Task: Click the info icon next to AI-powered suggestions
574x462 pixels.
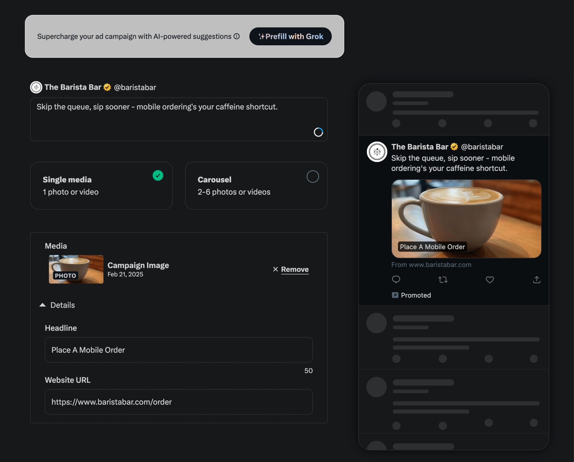Action: pos(236,36)
